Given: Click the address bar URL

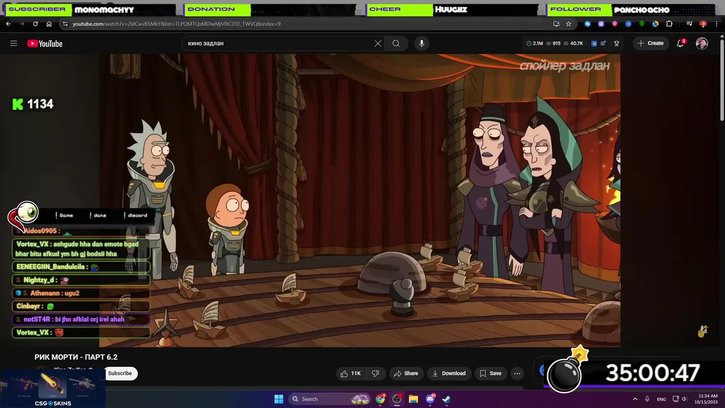Looking at the screenshot, I should tap(177, 24).
